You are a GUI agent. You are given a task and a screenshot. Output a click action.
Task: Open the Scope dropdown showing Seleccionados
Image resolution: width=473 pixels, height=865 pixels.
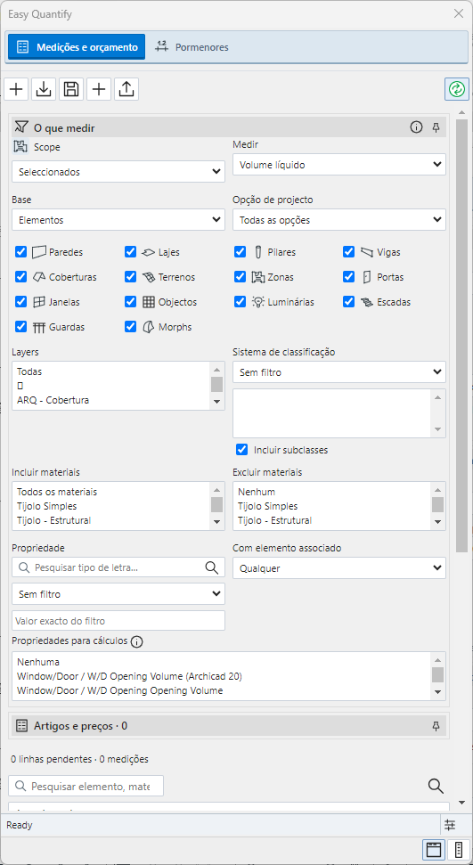[118, 172]
